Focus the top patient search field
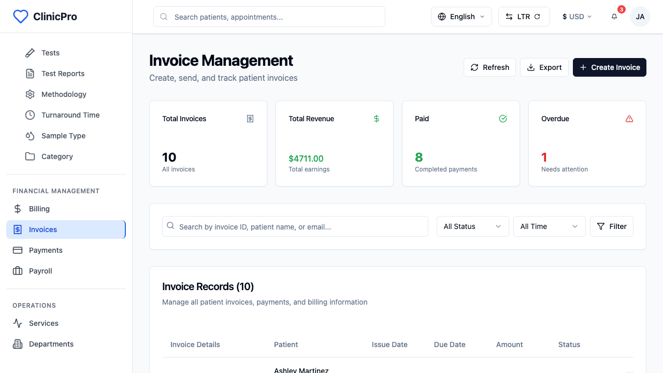Viewport: 663px width, 373px height. (x=269, y=17)
